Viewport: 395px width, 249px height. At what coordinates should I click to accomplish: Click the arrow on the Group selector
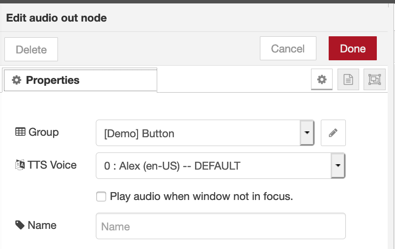tap(307, 133)
